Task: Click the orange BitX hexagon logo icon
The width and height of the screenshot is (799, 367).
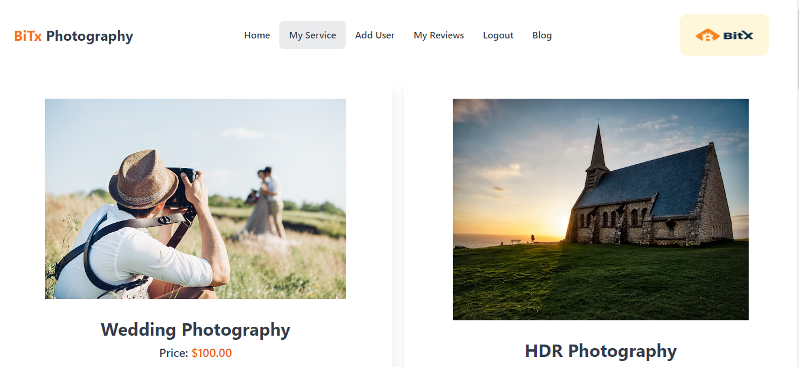Action: pyautogui.click(x=707, y=35)
